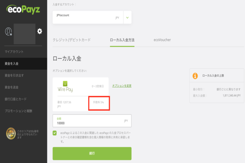Open account settings gear icon
245x163 pixels.
tap(40, 31)
